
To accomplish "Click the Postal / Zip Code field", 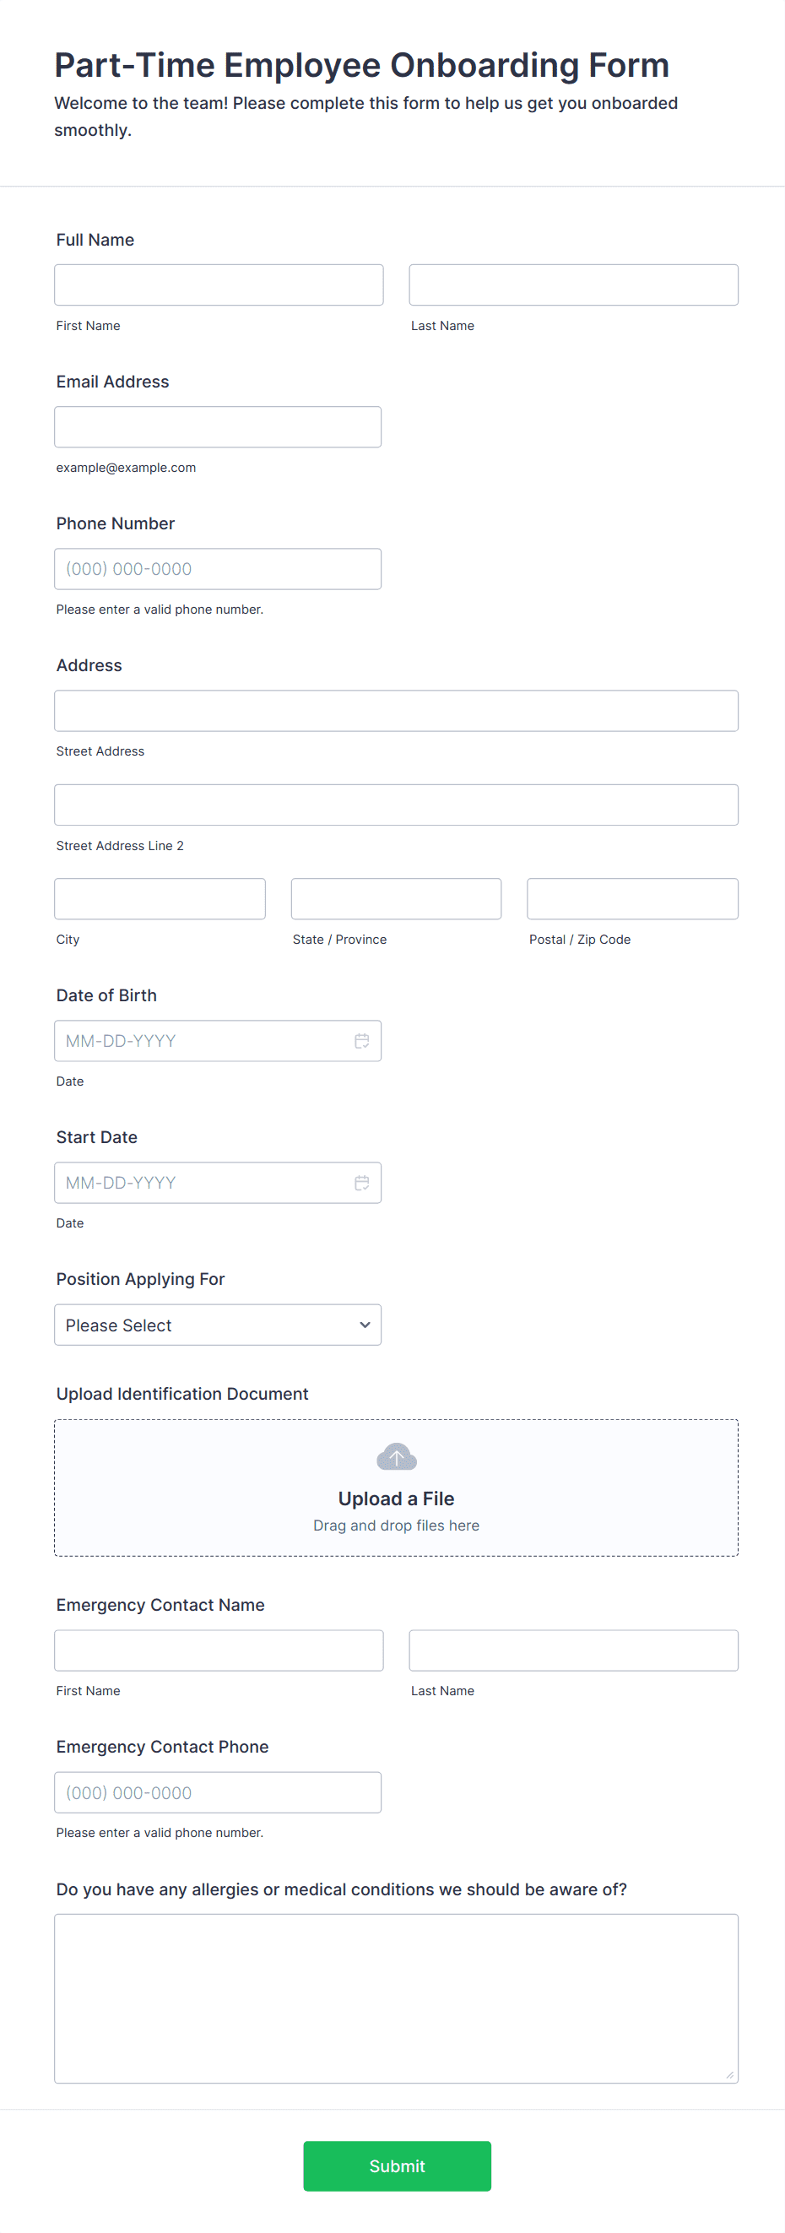I will point(631,898).
